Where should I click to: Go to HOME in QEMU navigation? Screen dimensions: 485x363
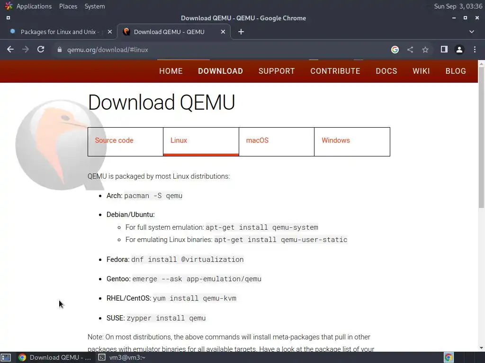pyautogui.click(x=171, y=71)
